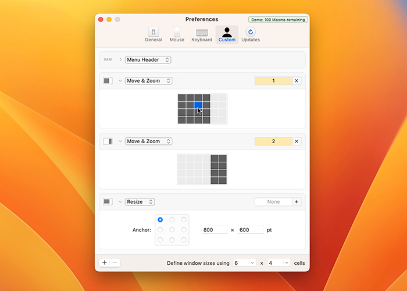The image size is (407, 291).
Task: Add a shortcut with the Resize row plus button
Action: pyautogui.click(x=297, y=202)
